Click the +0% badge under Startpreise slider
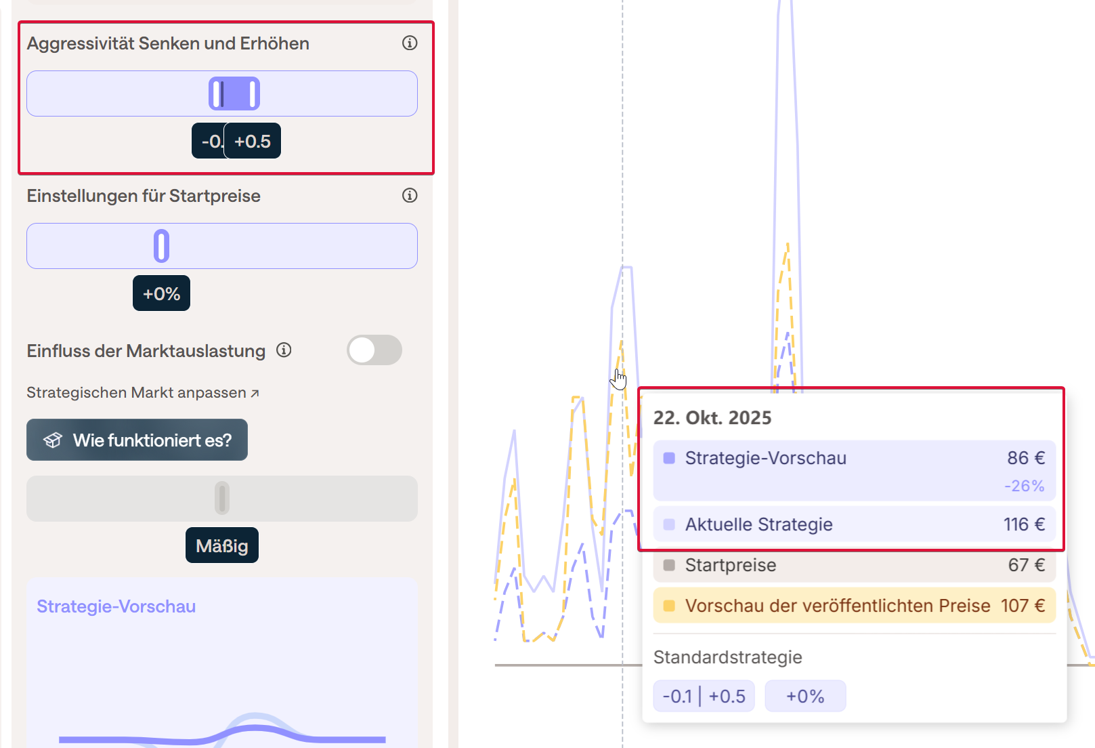The image size is (1095, 748). [161, 293]
